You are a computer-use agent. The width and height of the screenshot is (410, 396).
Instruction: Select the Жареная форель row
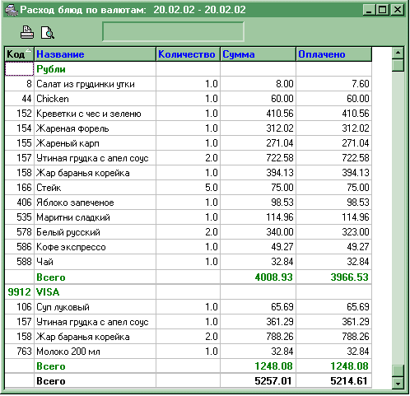click(x=189, y=128)
